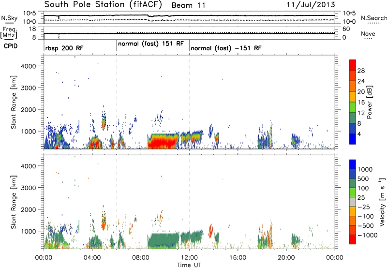Click the 'N.Sky' legend label
387x268 pixels.
pyautogui.click(x=9, y=18)
